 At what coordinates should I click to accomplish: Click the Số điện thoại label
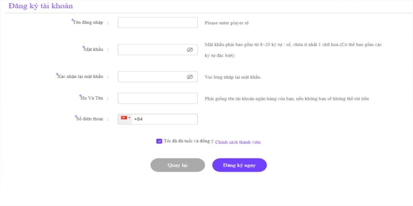click(89, 119)
